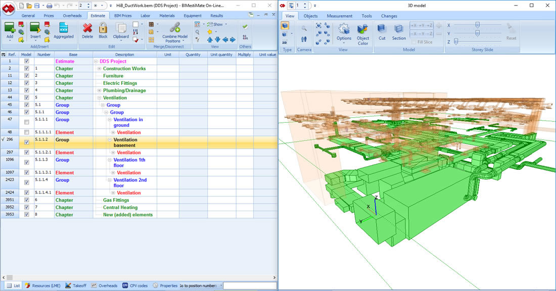The image size is (556, 291).
Task: Switch to the General ribbon tab
Action: (28, 16)
